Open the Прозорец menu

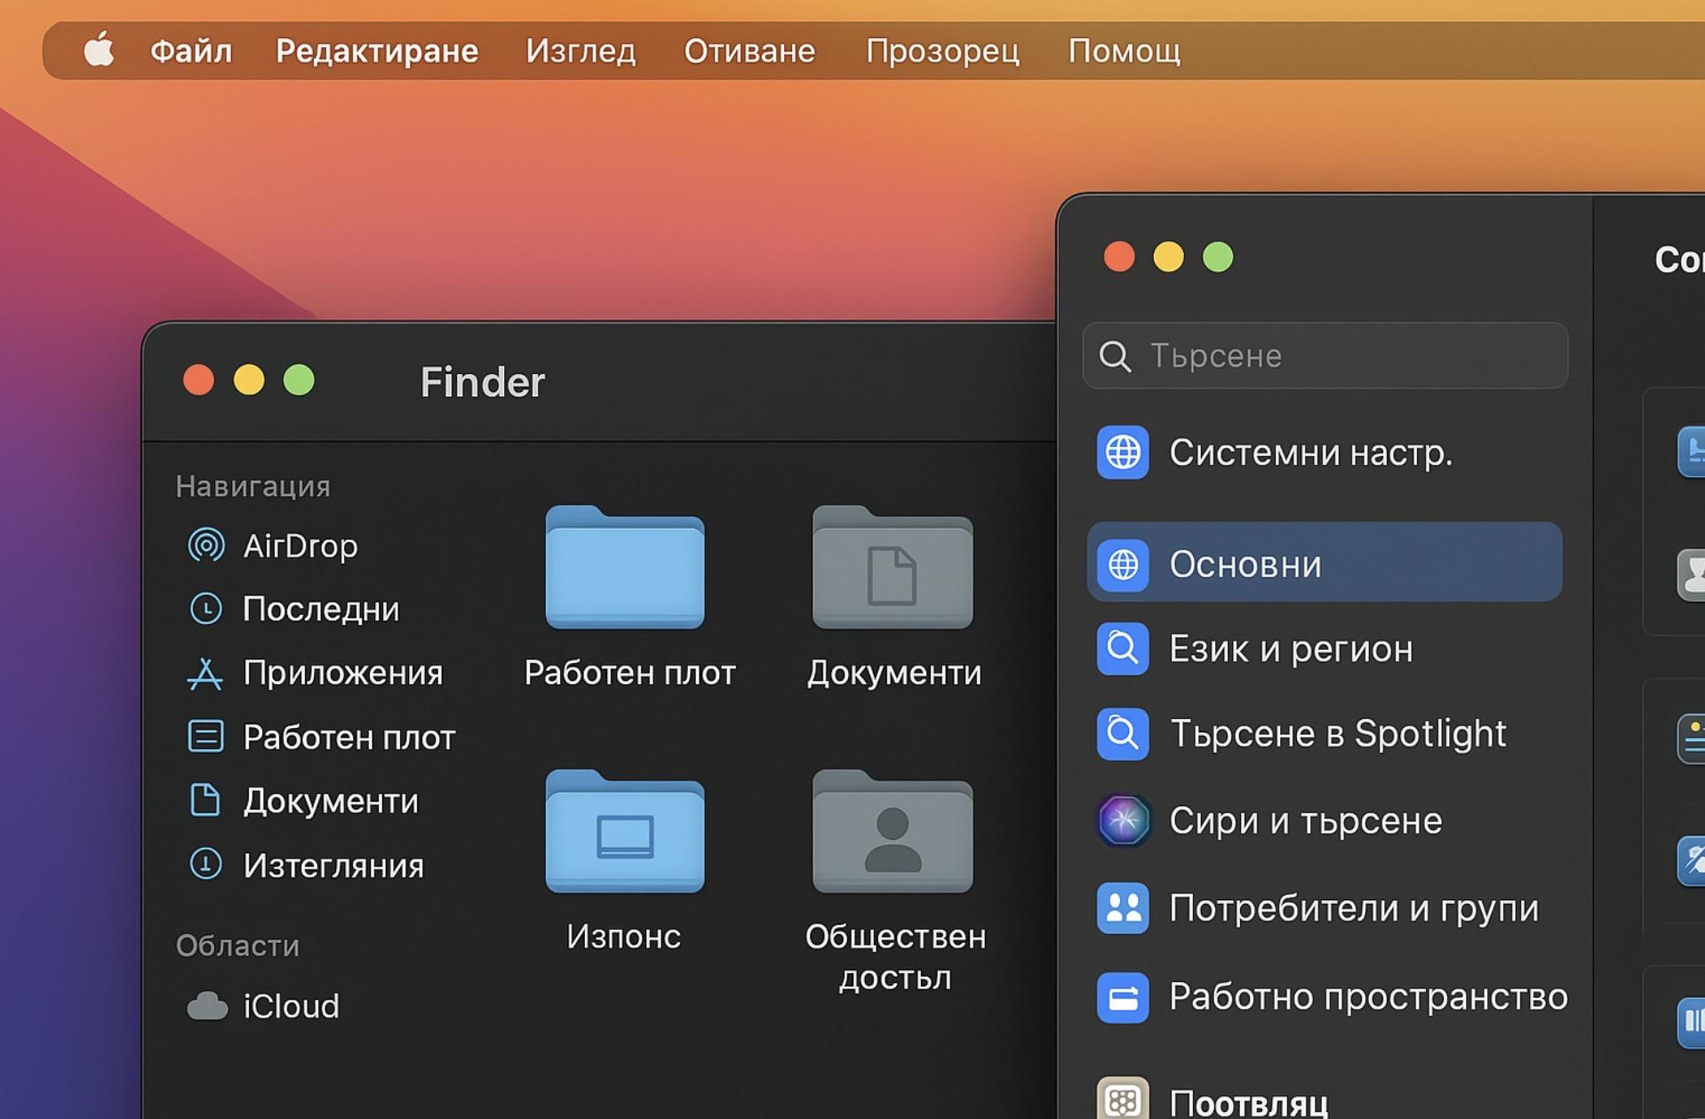[x=942, y=51]
